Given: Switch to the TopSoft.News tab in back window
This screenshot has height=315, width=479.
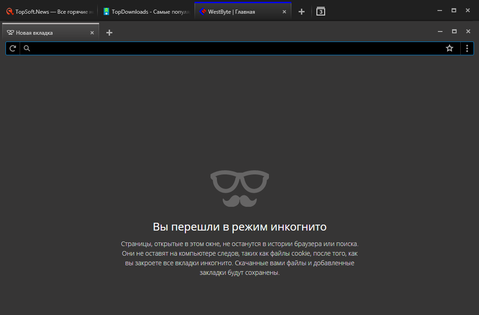Looking at the screenshot, I should 50,11.
